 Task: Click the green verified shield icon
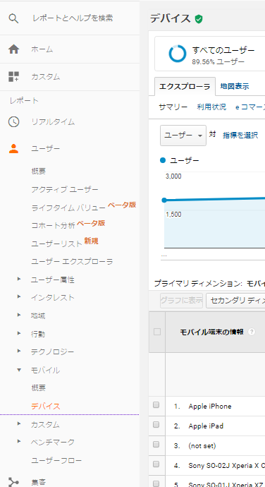(199, 19)
